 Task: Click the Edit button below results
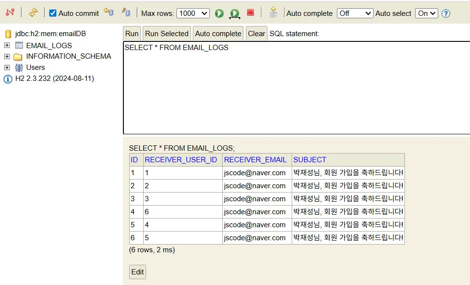coord(137,272)
